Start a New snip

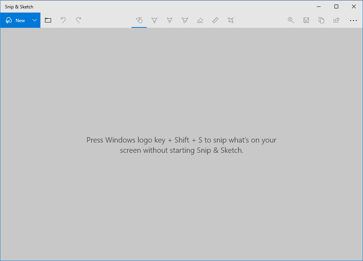(x=15, y=20)
